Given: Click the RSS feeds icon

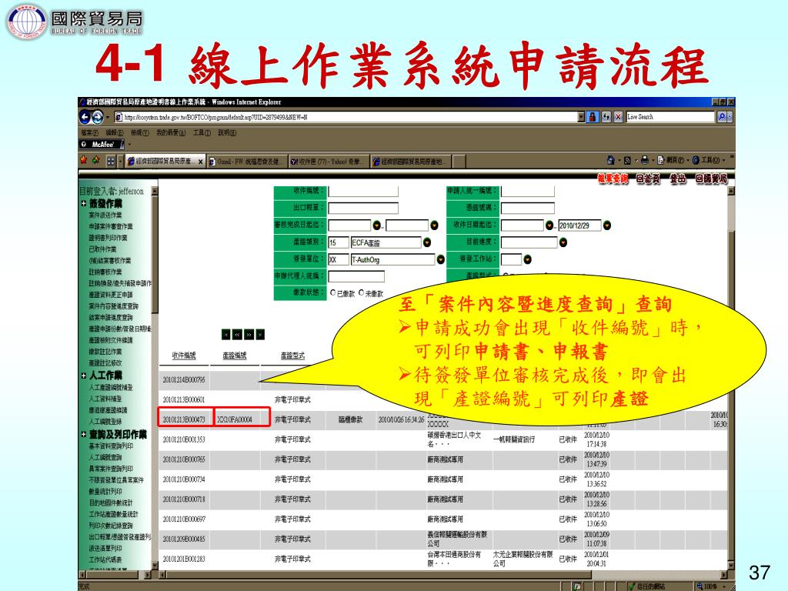Looking at the screenshot, I should (x=627, y=160).
